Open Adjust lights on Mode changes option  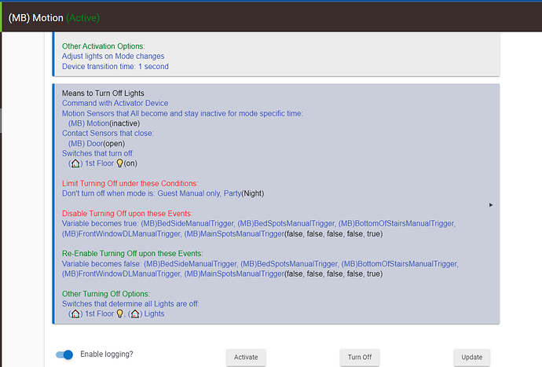(x=114, y=56)
